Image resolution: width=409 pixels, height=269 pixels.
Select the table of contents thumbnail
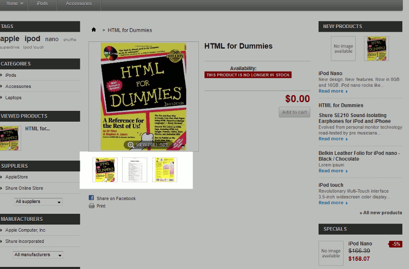(134, 170)
